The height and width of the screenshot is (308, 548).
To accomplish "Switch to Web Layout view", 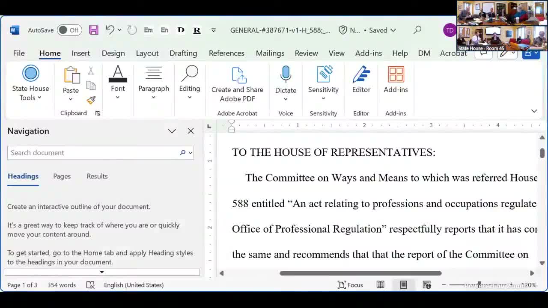I will (426, 284).
